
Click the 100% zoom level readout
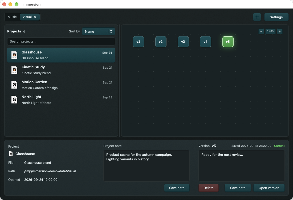click(270, 31)
